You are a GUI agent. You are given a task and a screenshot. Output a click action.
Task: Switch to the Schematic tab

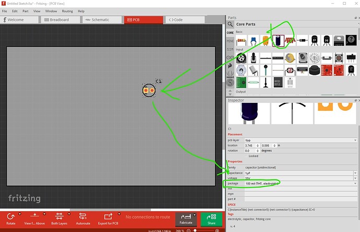click(102, 20)
